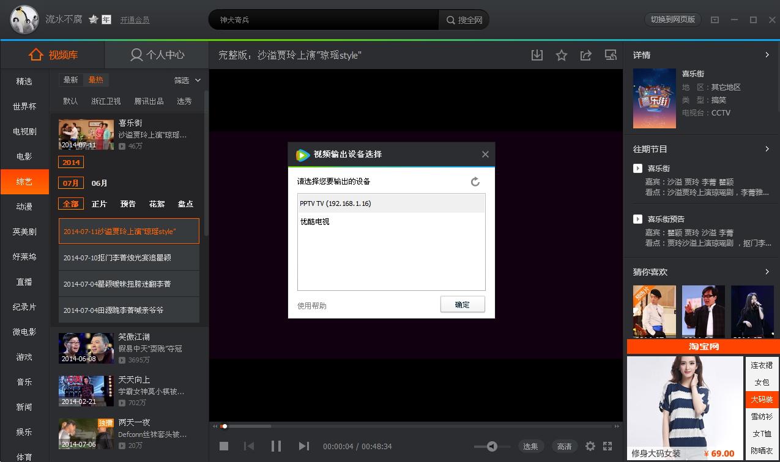Click 大码装 in Taobao ad
The image size is (780, 462).
(x=762, y=400)
